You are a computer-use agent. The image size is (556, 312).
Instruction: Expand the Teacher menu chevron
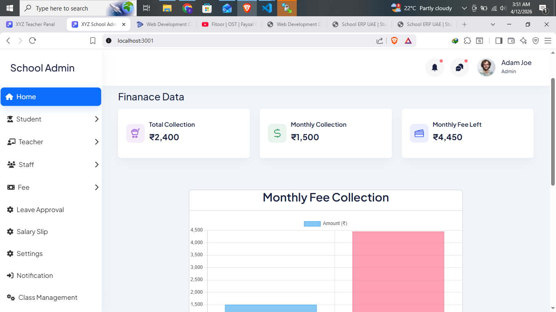[x=96, y=142]
